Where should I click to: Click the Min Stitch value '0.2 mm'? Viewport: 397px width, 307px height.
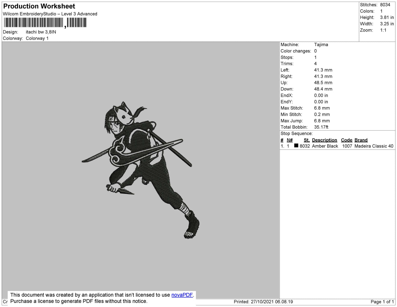click(322, 115)
